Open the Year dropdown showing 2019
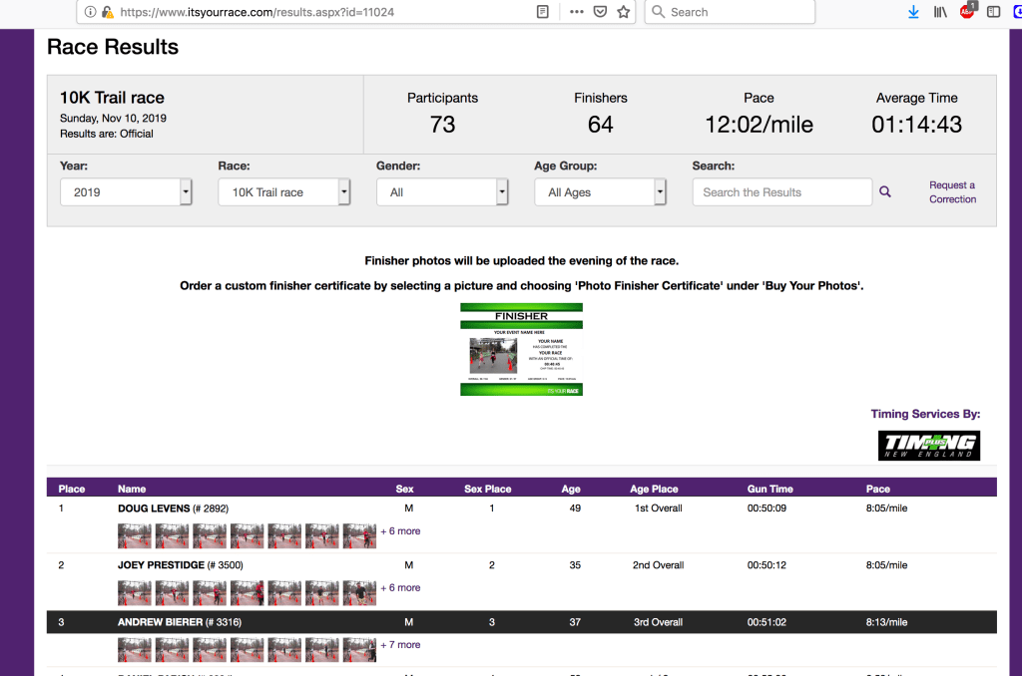1022x676 pixels. pyautogui.click(x=126, y=192)
